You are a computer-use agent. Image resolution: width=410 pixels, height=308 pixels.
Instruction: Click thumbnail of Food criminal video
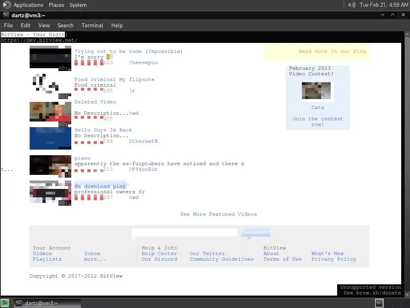tap(50, 86)
